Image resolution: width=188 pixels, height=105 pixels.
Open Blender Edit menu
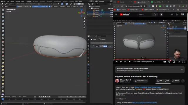(x=8, y=1)
